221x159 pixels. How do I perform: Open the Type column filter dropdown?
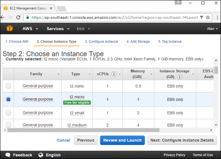88,74
